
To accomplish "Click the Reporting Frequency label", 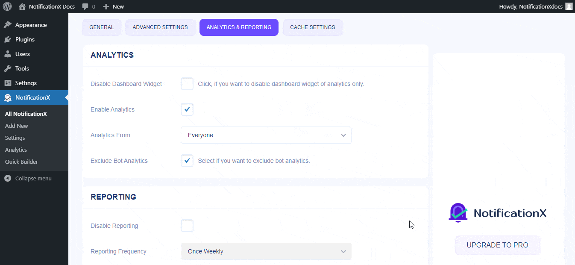I will 119,251.
